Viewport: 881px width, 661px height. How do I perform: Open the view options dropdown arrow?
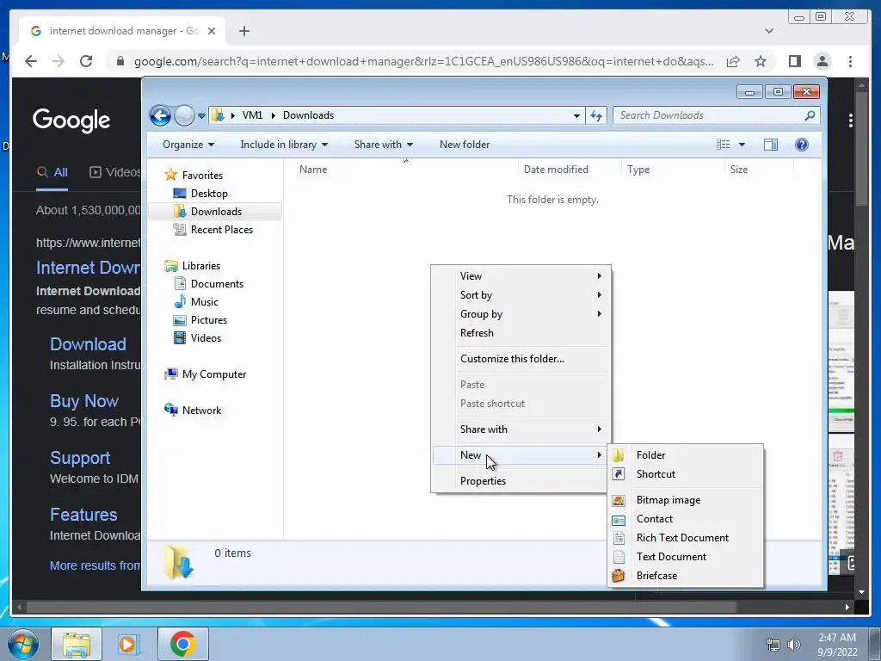[x=742, y=145]
